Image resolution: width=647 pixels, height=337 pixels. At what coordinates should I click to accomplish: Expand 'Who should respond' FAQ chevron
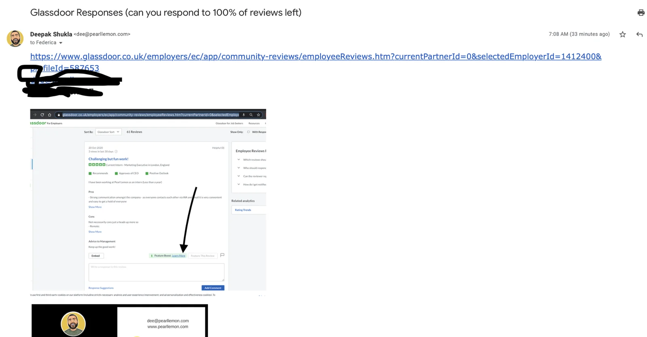click(x=239, y=168)
